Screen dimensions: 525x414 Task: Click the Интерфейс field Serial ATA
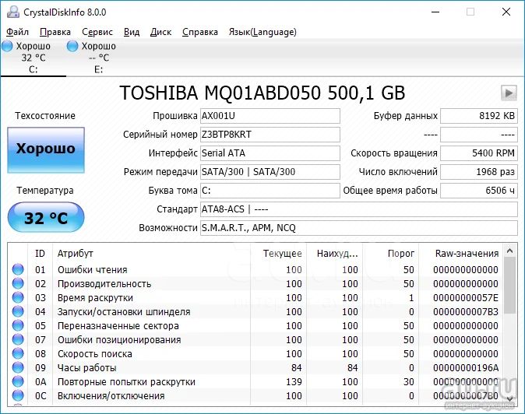coord(270,153)
